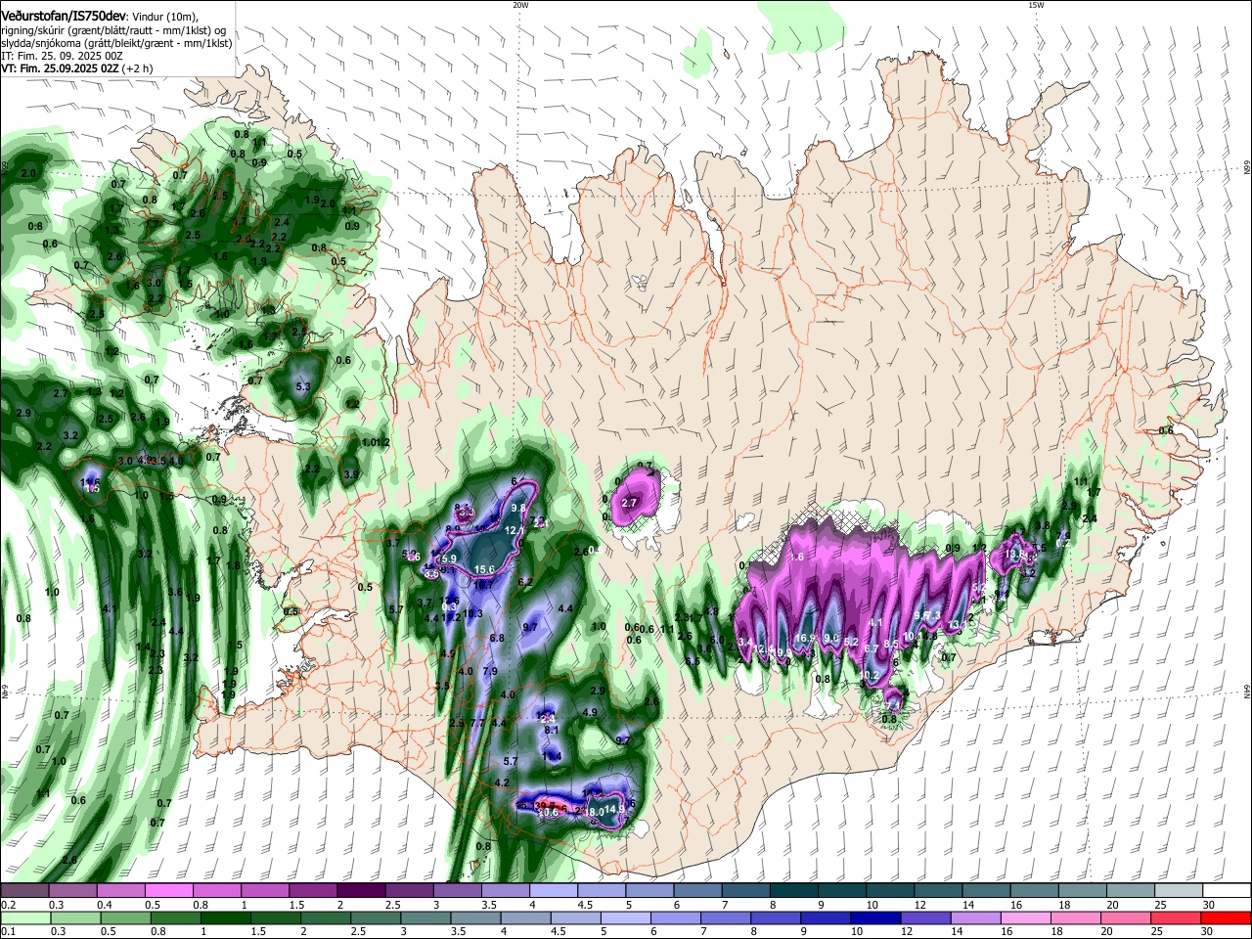The image size is (1252, 939).
Task: Select the light pink 16–18 swatch in lower legend
Action: pos(1026,917)
